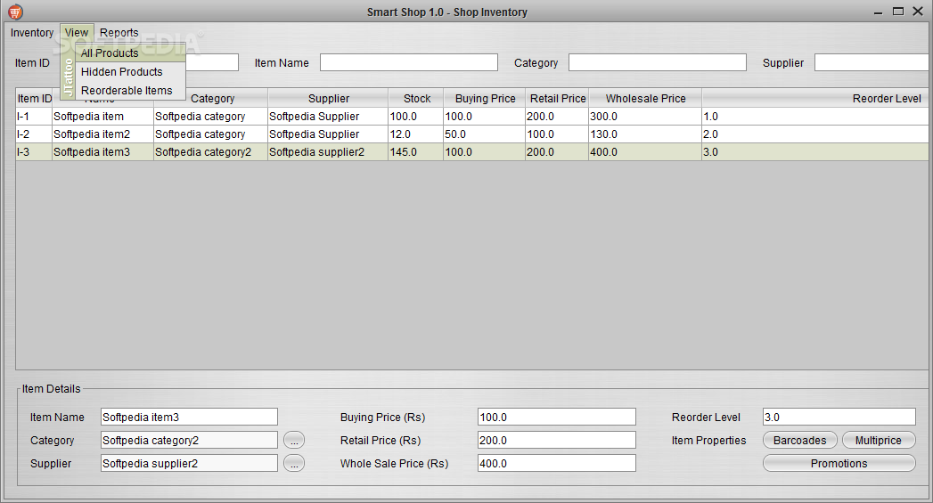Open the Reports menu
Viewport: 933px width, 503px height.
pos(119,33)
